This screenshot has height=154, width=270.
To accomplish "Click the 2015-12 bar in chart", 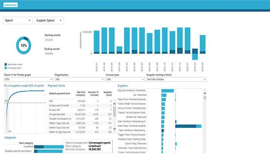I will (x=180, y=40).
